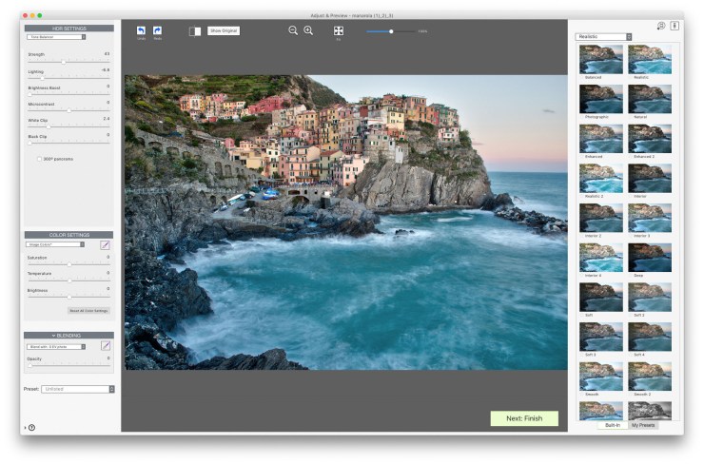Select the Enhanced 2 preset thumbnail
704x464 pixels.
[x=650, y=139]
